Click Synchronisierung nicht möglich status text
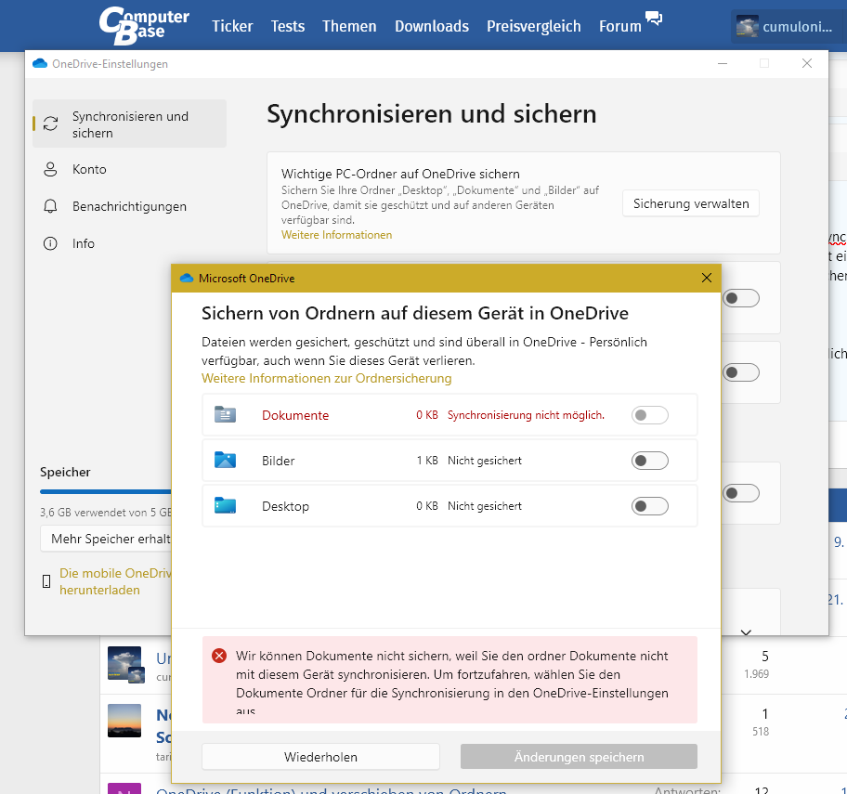Screen dimensions: 847x794 [527, 415]
